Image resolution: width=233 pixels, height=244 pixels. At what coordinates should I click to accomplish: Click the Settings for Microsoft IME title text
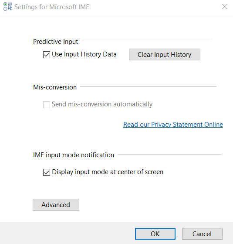tap(52, 7)
